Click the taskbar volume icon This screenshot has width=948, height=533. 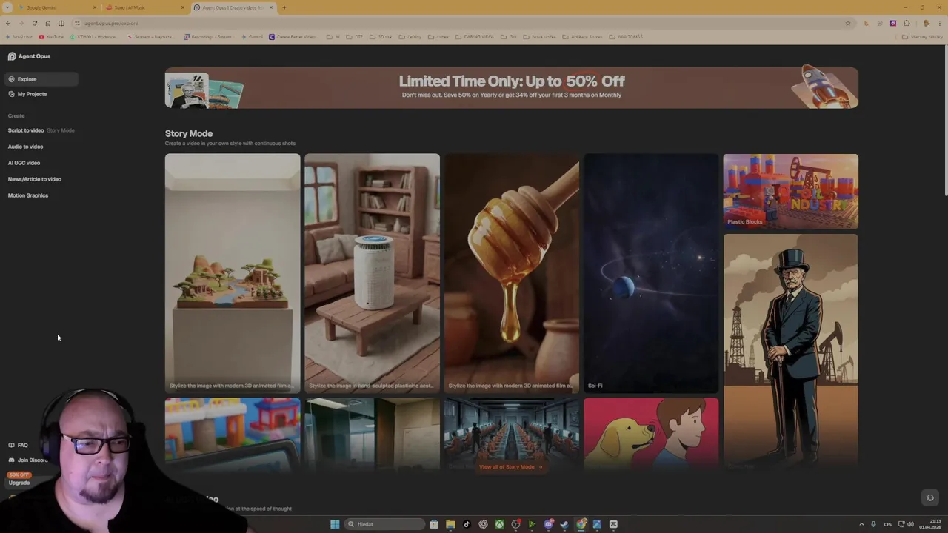pos(910,524)
